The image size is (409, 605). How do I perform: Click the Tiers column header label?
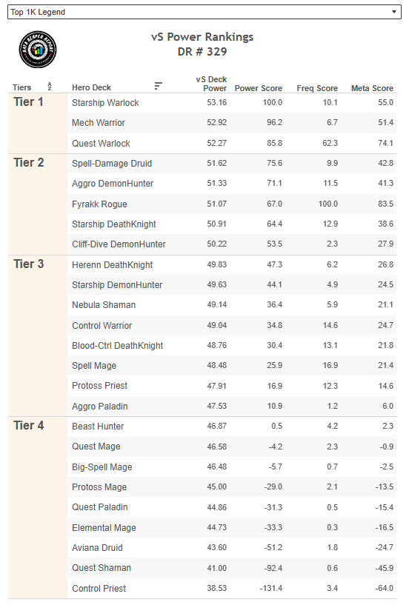(21, 87)
